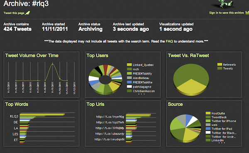249x153 pixels.
Task: Click the http://t.co/inye9fzg label
Action: click(x=110, y=117)
